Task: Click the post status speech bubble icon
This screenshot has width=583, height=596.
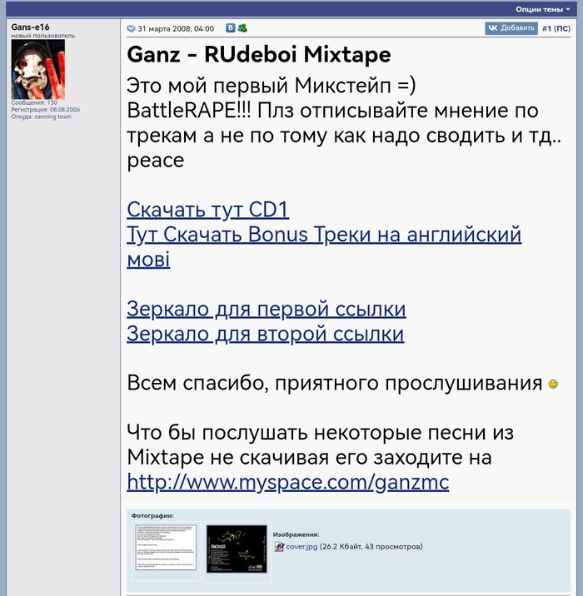Action: [x=131, y=29]
